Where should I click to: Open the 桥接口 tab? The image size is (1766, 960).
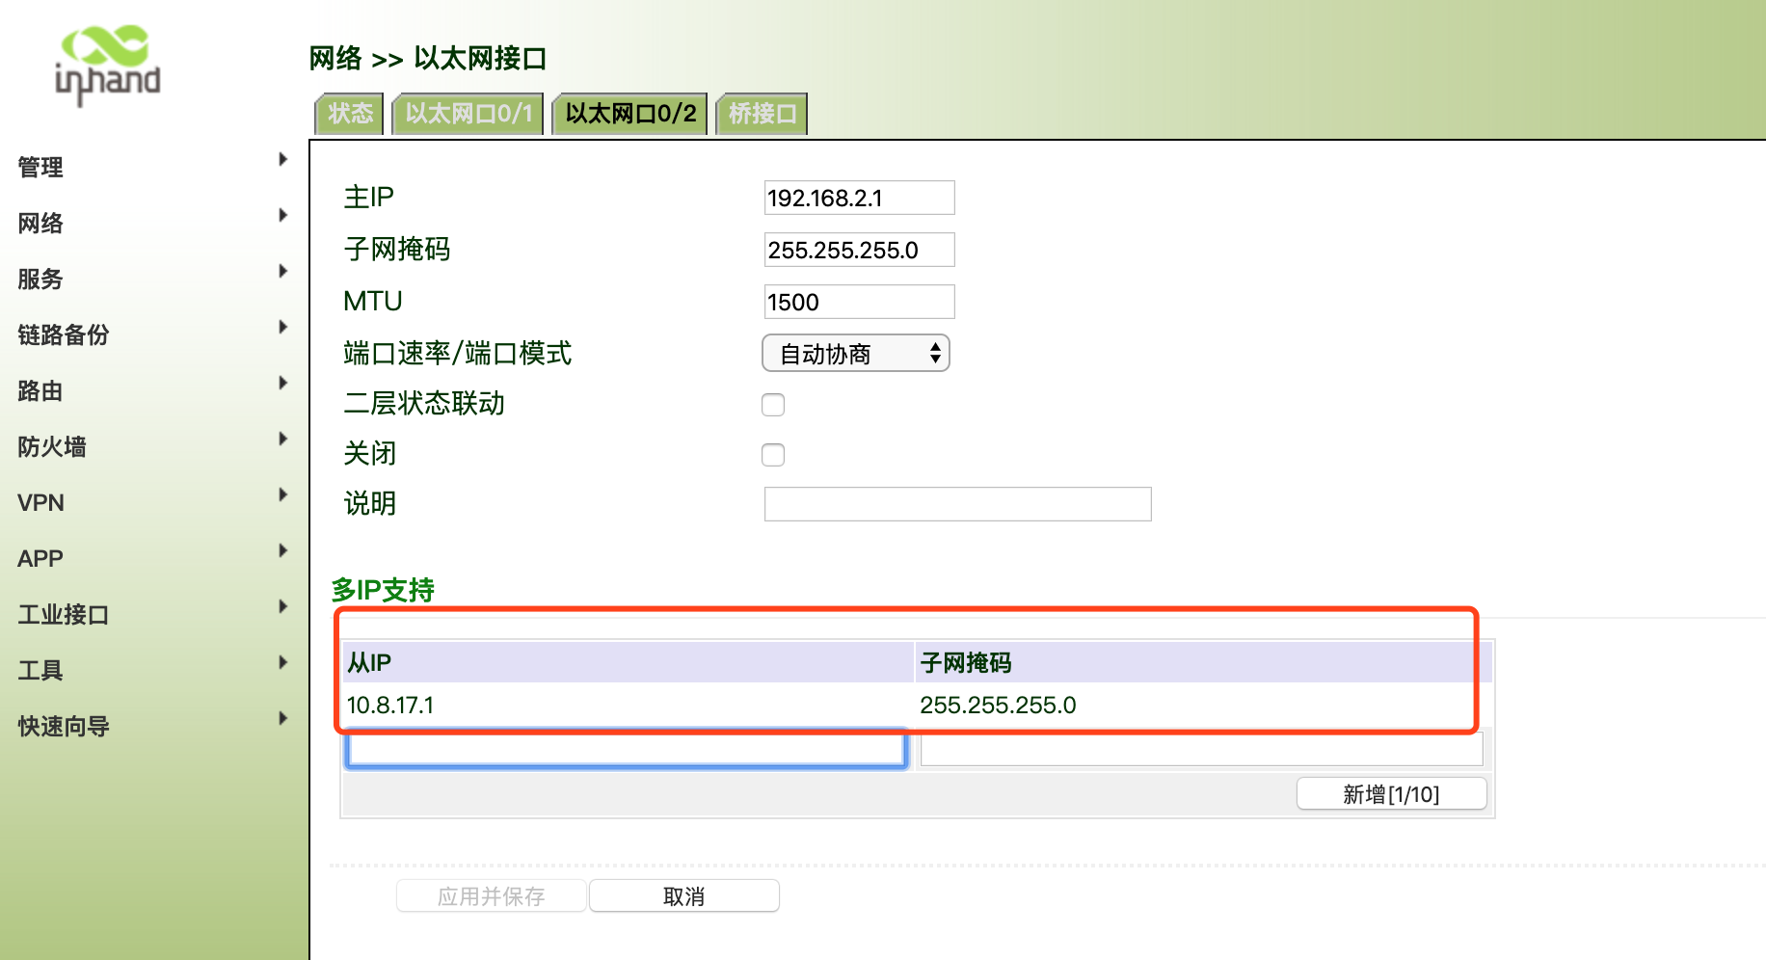click(x=762, y=114)
